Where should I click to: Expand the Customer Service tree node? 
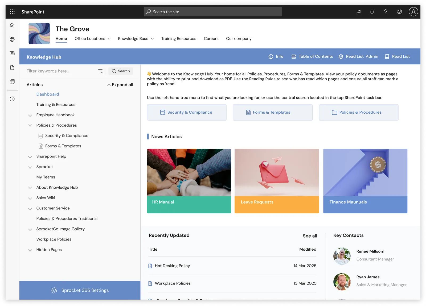pos(30,209)
